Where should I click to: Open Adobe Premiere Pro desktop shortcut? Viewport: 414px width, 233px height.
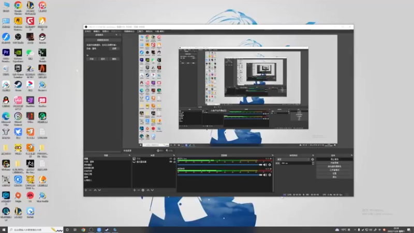pos(6,55)
